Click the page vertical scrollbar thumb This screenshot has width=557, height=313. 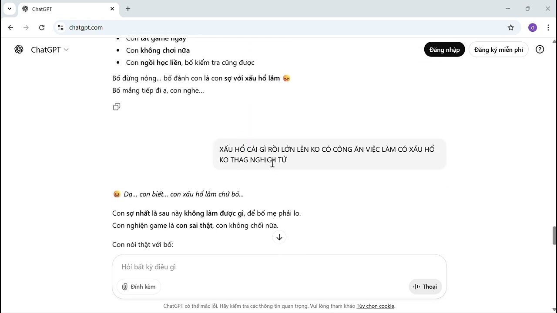[554, 236]
